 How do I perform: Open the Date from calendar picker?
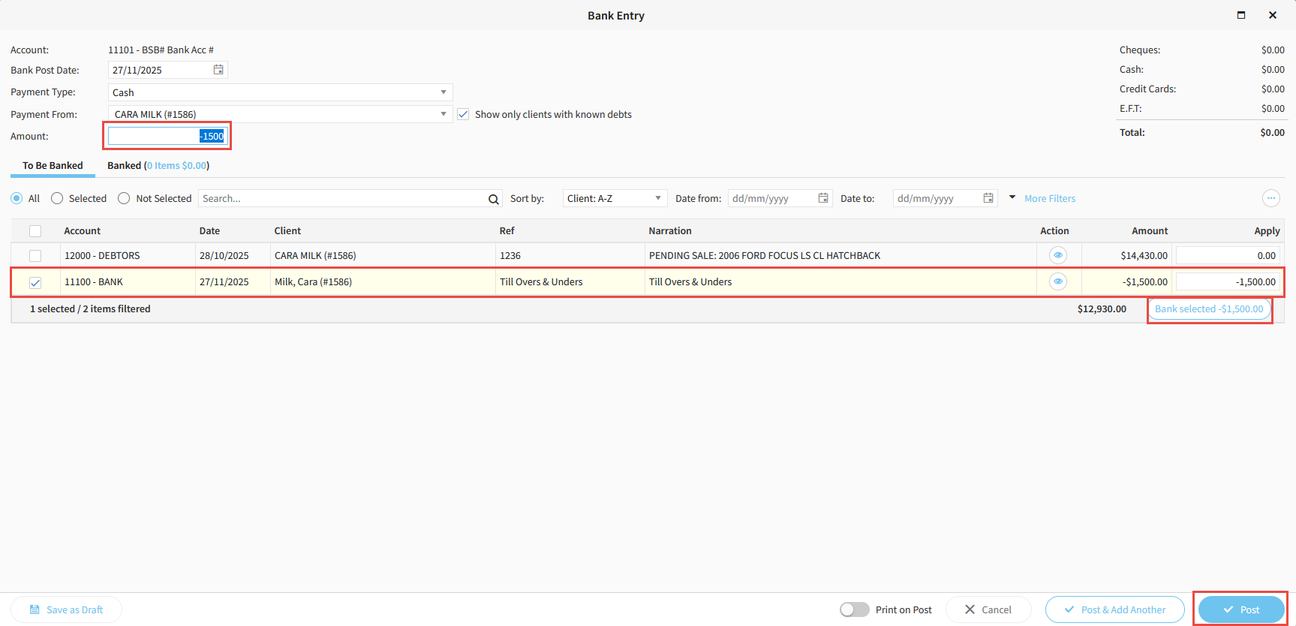(823, 198)
